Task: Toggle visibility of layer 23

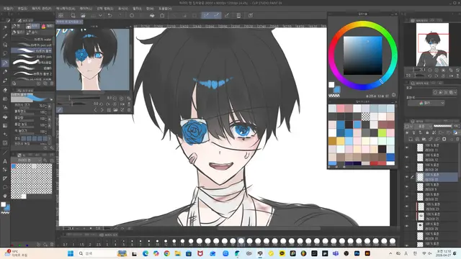Action: (407, 206)
